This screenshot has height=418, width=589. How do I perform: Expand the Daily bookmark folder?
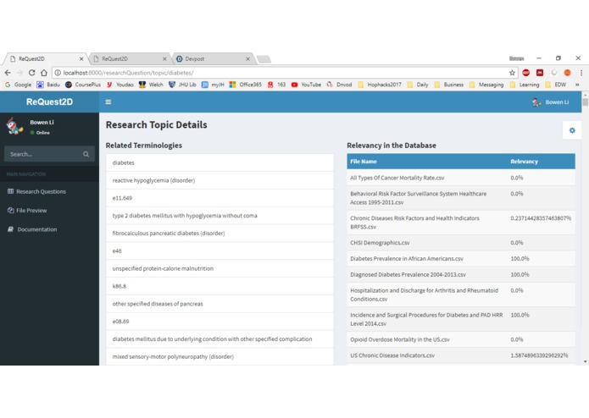coord(418,85)
